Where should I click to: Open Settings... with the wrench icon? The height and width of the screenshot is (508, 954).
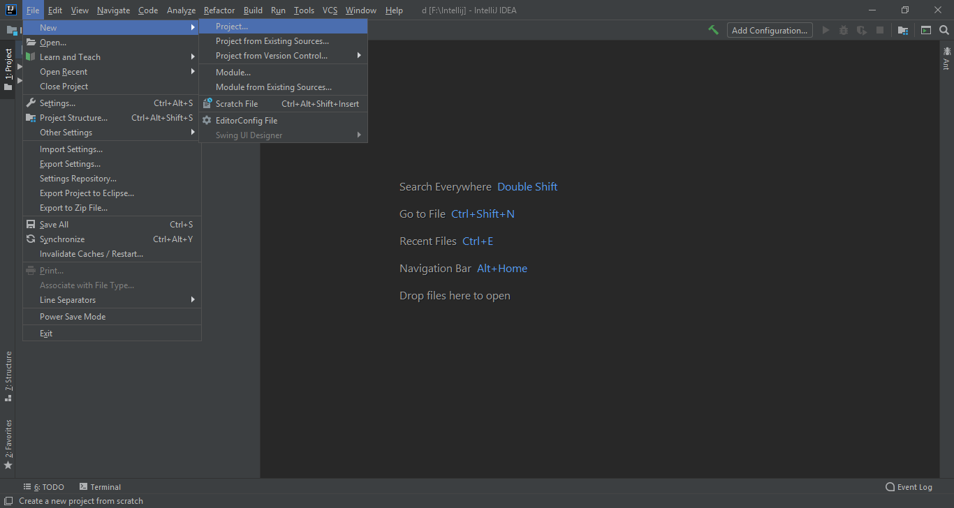(112, 103)
